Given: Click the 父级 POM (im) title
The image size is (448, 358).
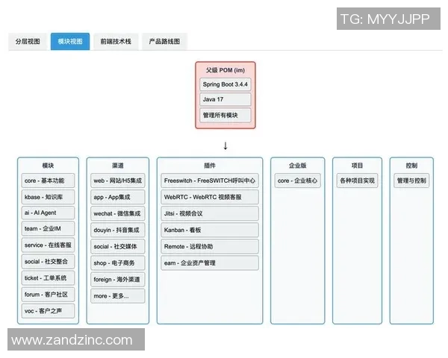Looking at the screenshot, I should tap(225, 70).
